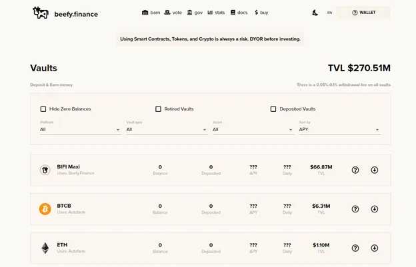Open the barn menu item
The height and width of the screenshot is (267, 416).
click(x=151, y=13)
